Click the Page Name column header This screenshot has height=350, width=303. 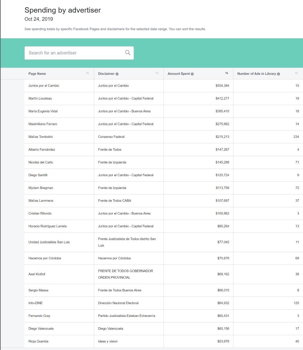[x=37, y=74]
